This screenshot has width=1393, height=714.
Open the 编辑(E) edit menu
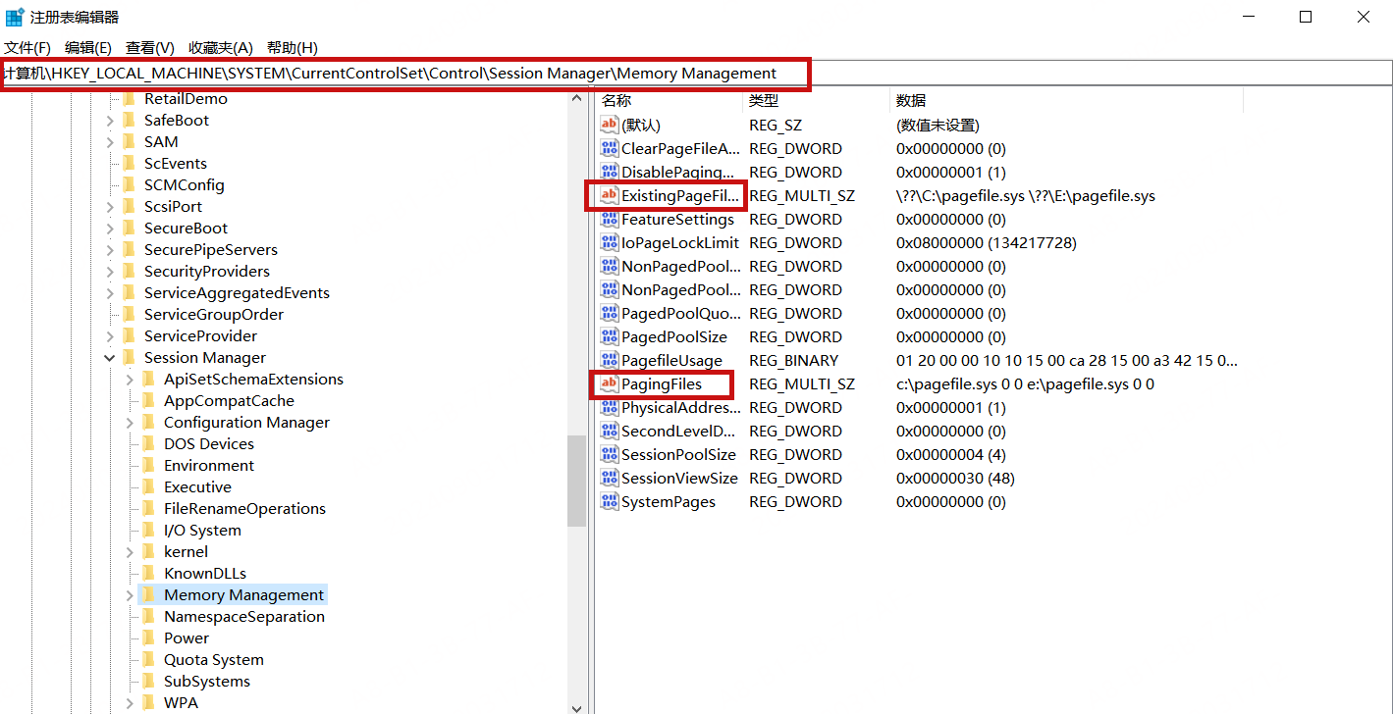coord(88,48)
